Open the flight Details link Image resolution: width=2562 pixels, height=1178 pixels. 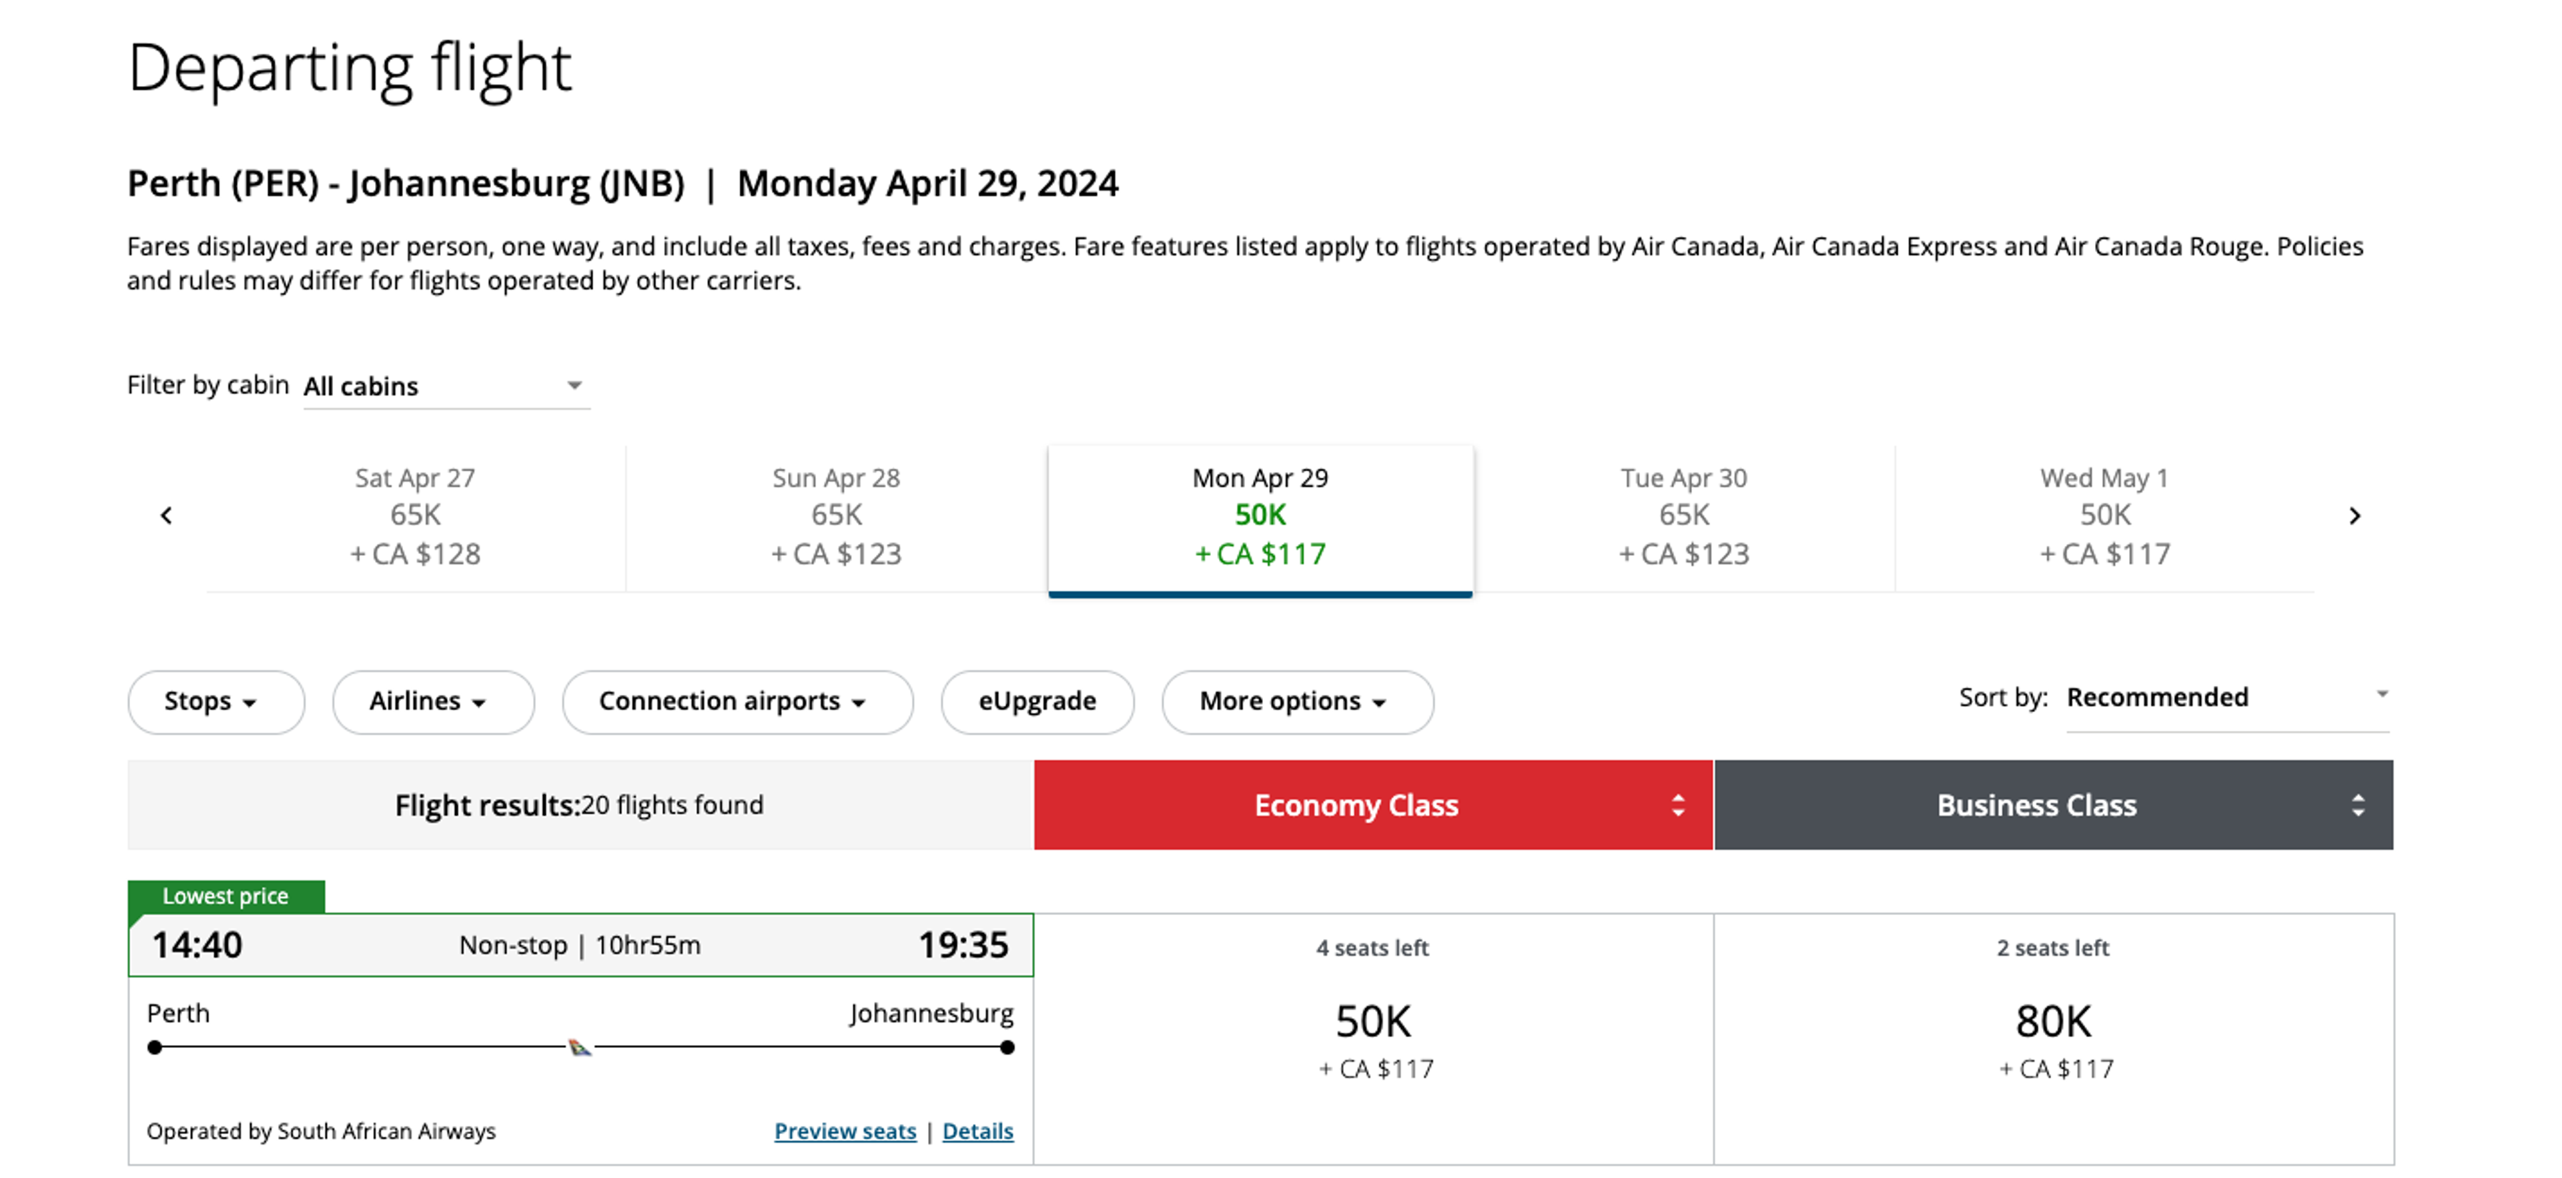point(977,1131)
